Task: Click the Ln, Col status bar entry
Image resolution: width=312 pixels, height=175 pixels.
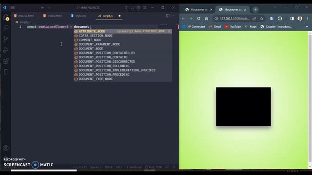Action: (x=79, y=167)
